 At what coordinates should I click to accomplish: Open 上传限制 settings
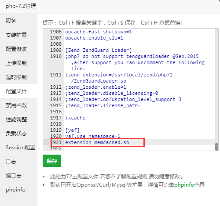point(16,63)
